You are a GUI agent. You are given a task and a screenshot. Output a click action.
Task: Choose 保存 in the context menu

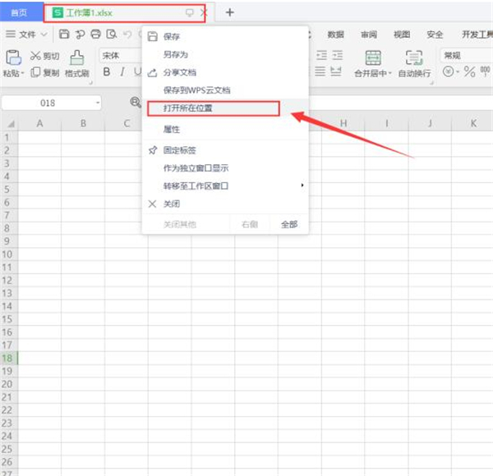click(225, 36)
